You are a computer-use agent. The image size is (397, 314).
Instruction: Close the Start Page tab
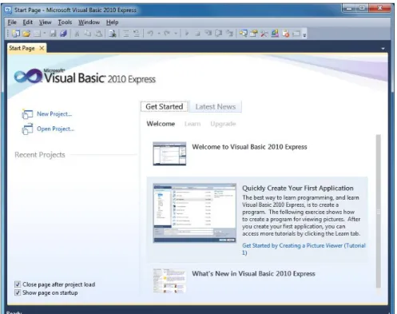tap(42, 48)
